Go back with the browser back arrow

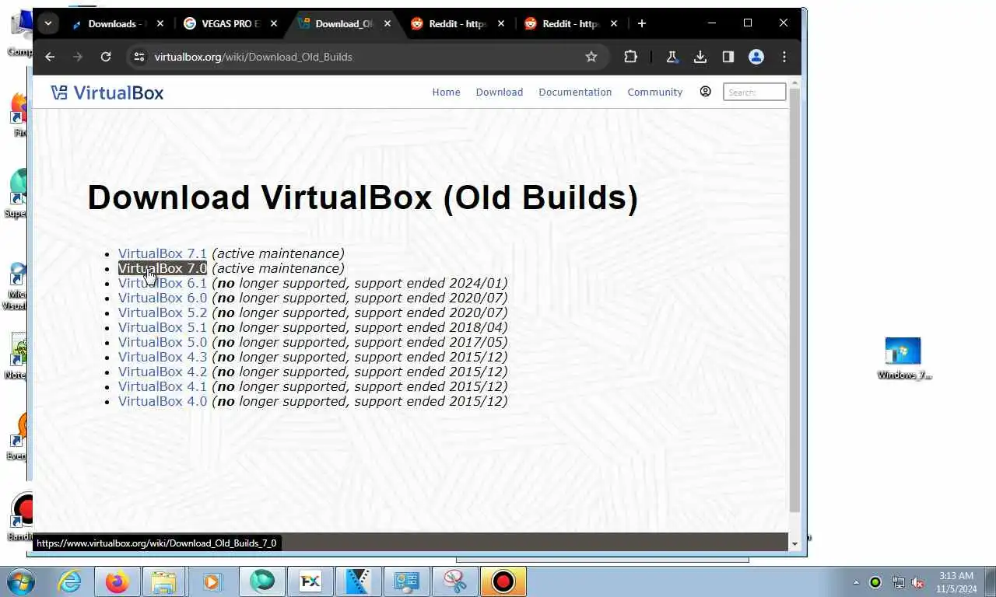(50, 57)
